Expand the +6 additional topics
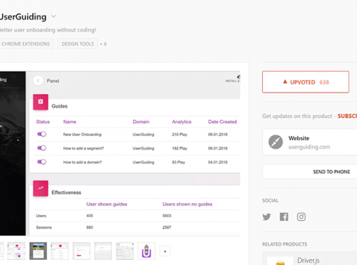 coord(103,44)
